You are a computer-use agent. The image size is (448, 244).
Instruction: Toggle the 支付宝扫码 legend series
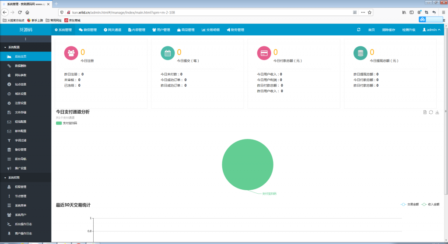point(66,123)
